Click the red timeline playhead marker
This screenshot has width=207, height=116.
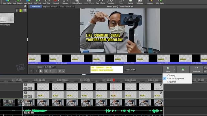(x=114, y=80)
